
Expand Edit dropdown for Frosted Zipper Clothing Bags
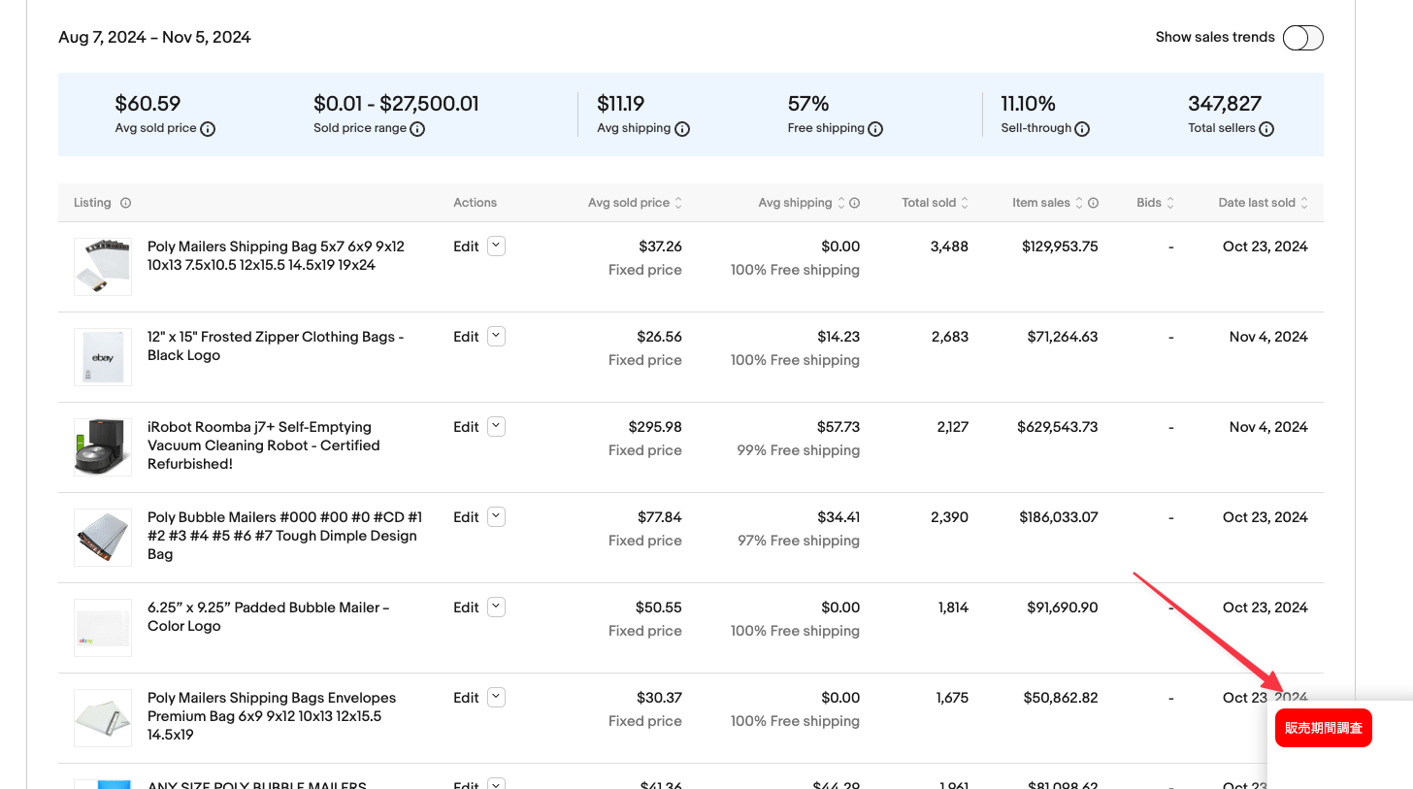click(496, 337)
